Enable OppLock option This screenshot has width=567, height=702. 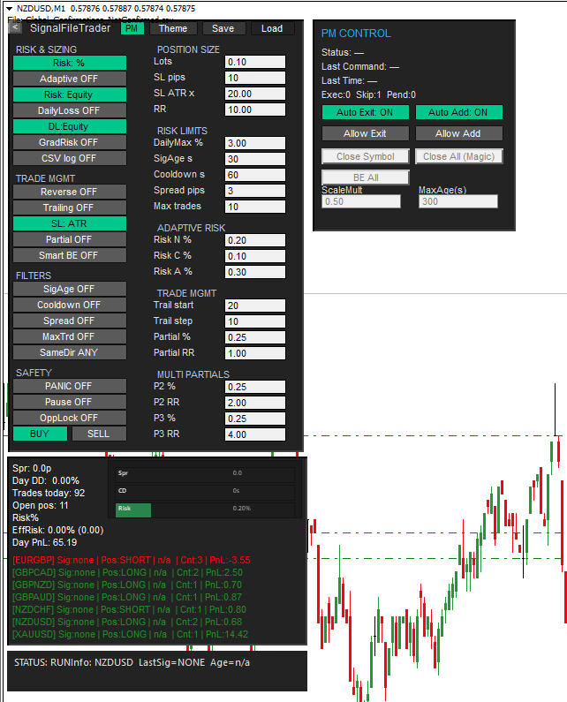coord(70,419)
